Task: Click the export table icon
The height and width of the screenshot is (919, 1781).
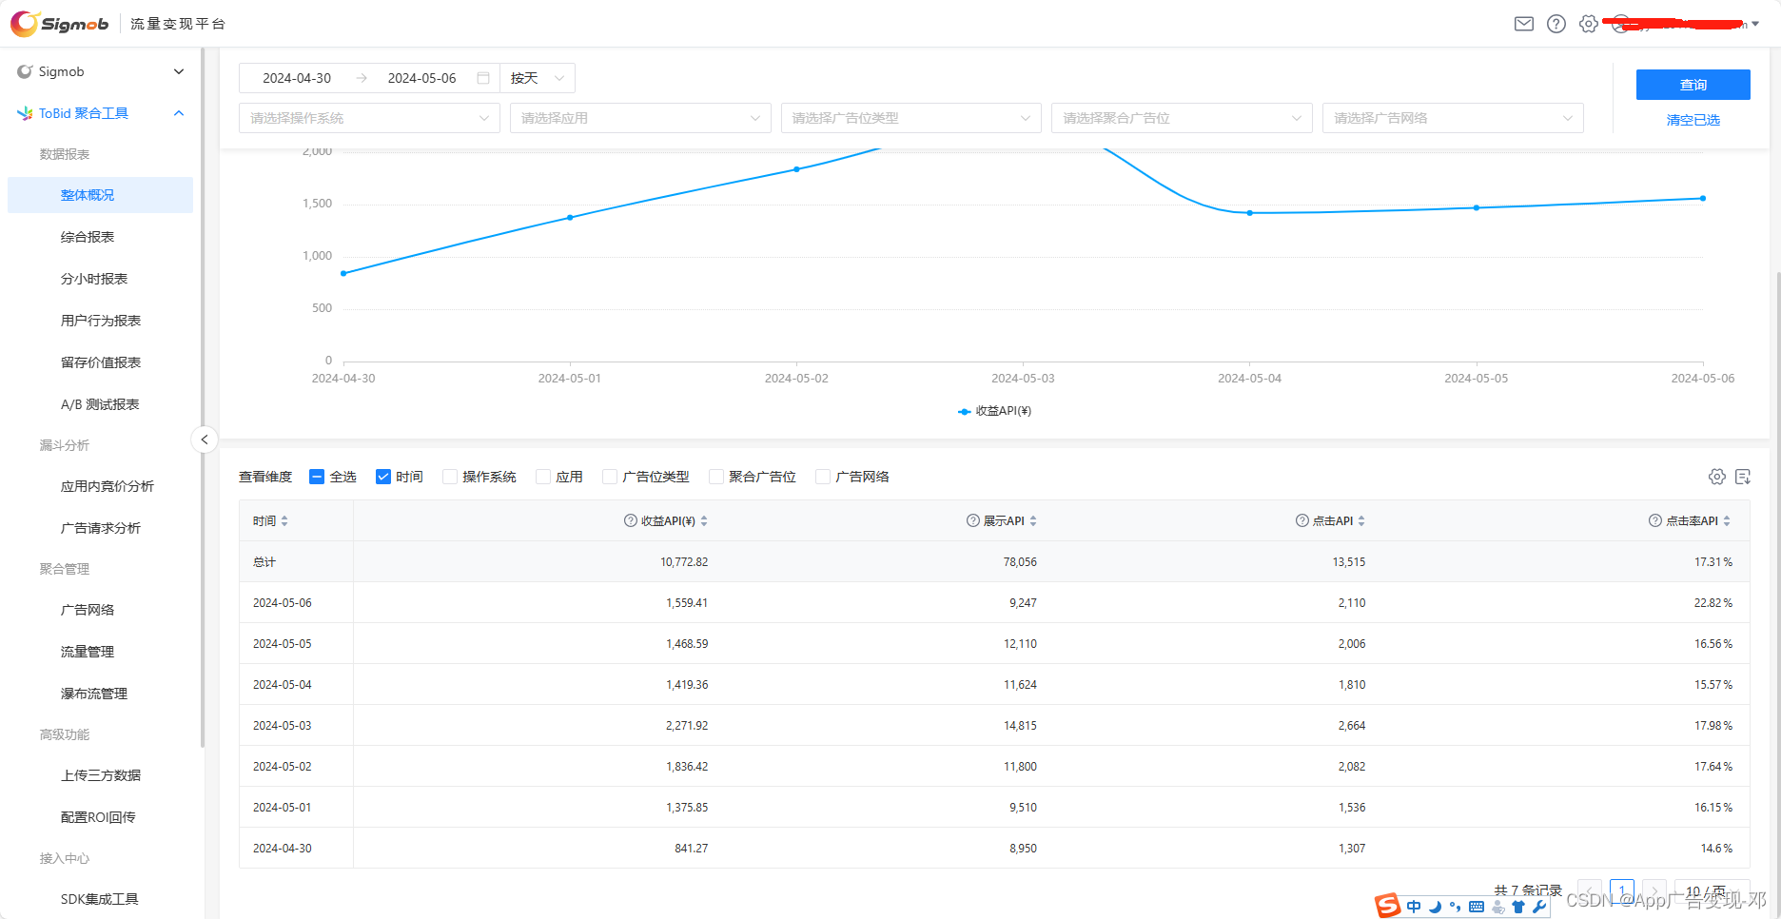Action: coord(1743,477)
